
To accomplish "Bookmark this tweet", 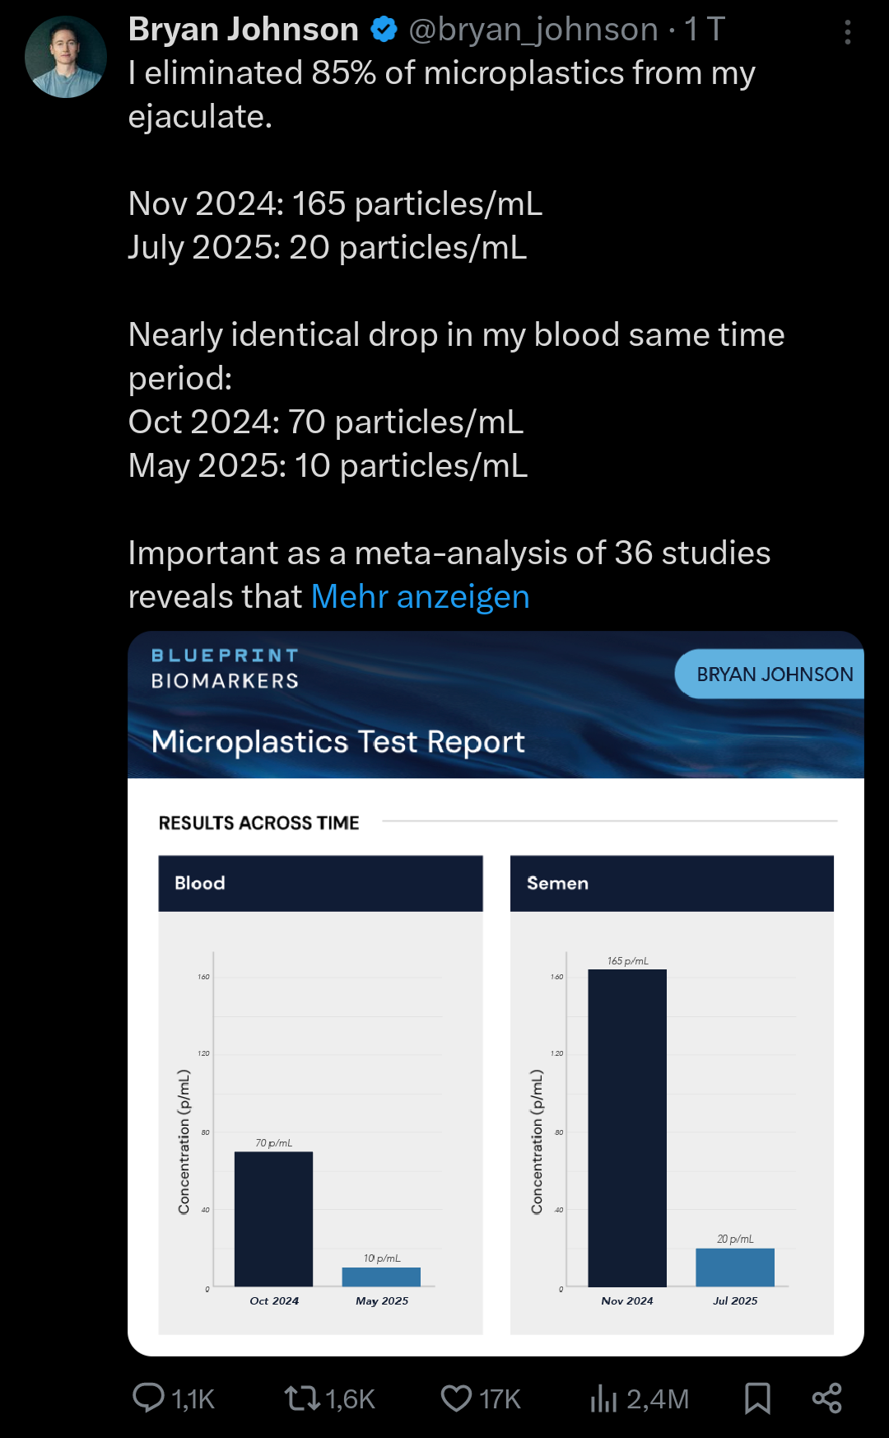I will (757, 1398).
